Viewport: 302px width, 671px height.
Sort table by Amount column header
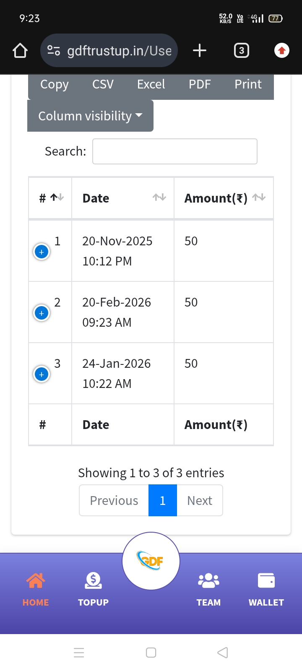[224, 198]
